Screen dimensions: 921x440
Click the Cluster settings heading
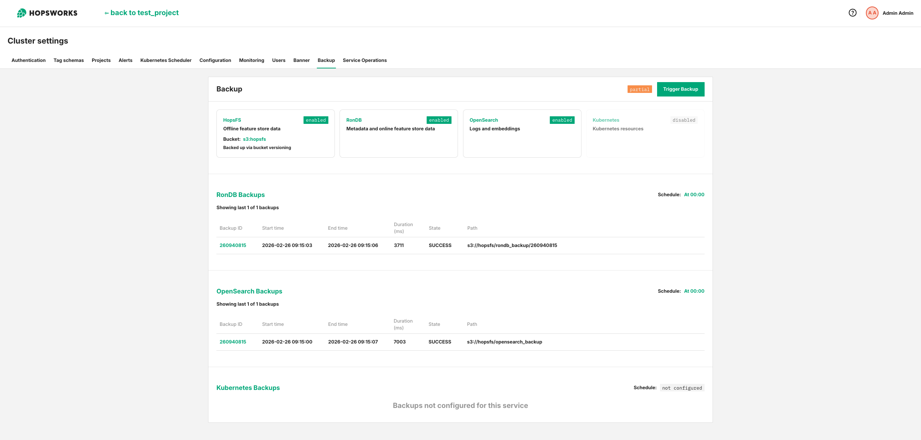coord(38,41)
